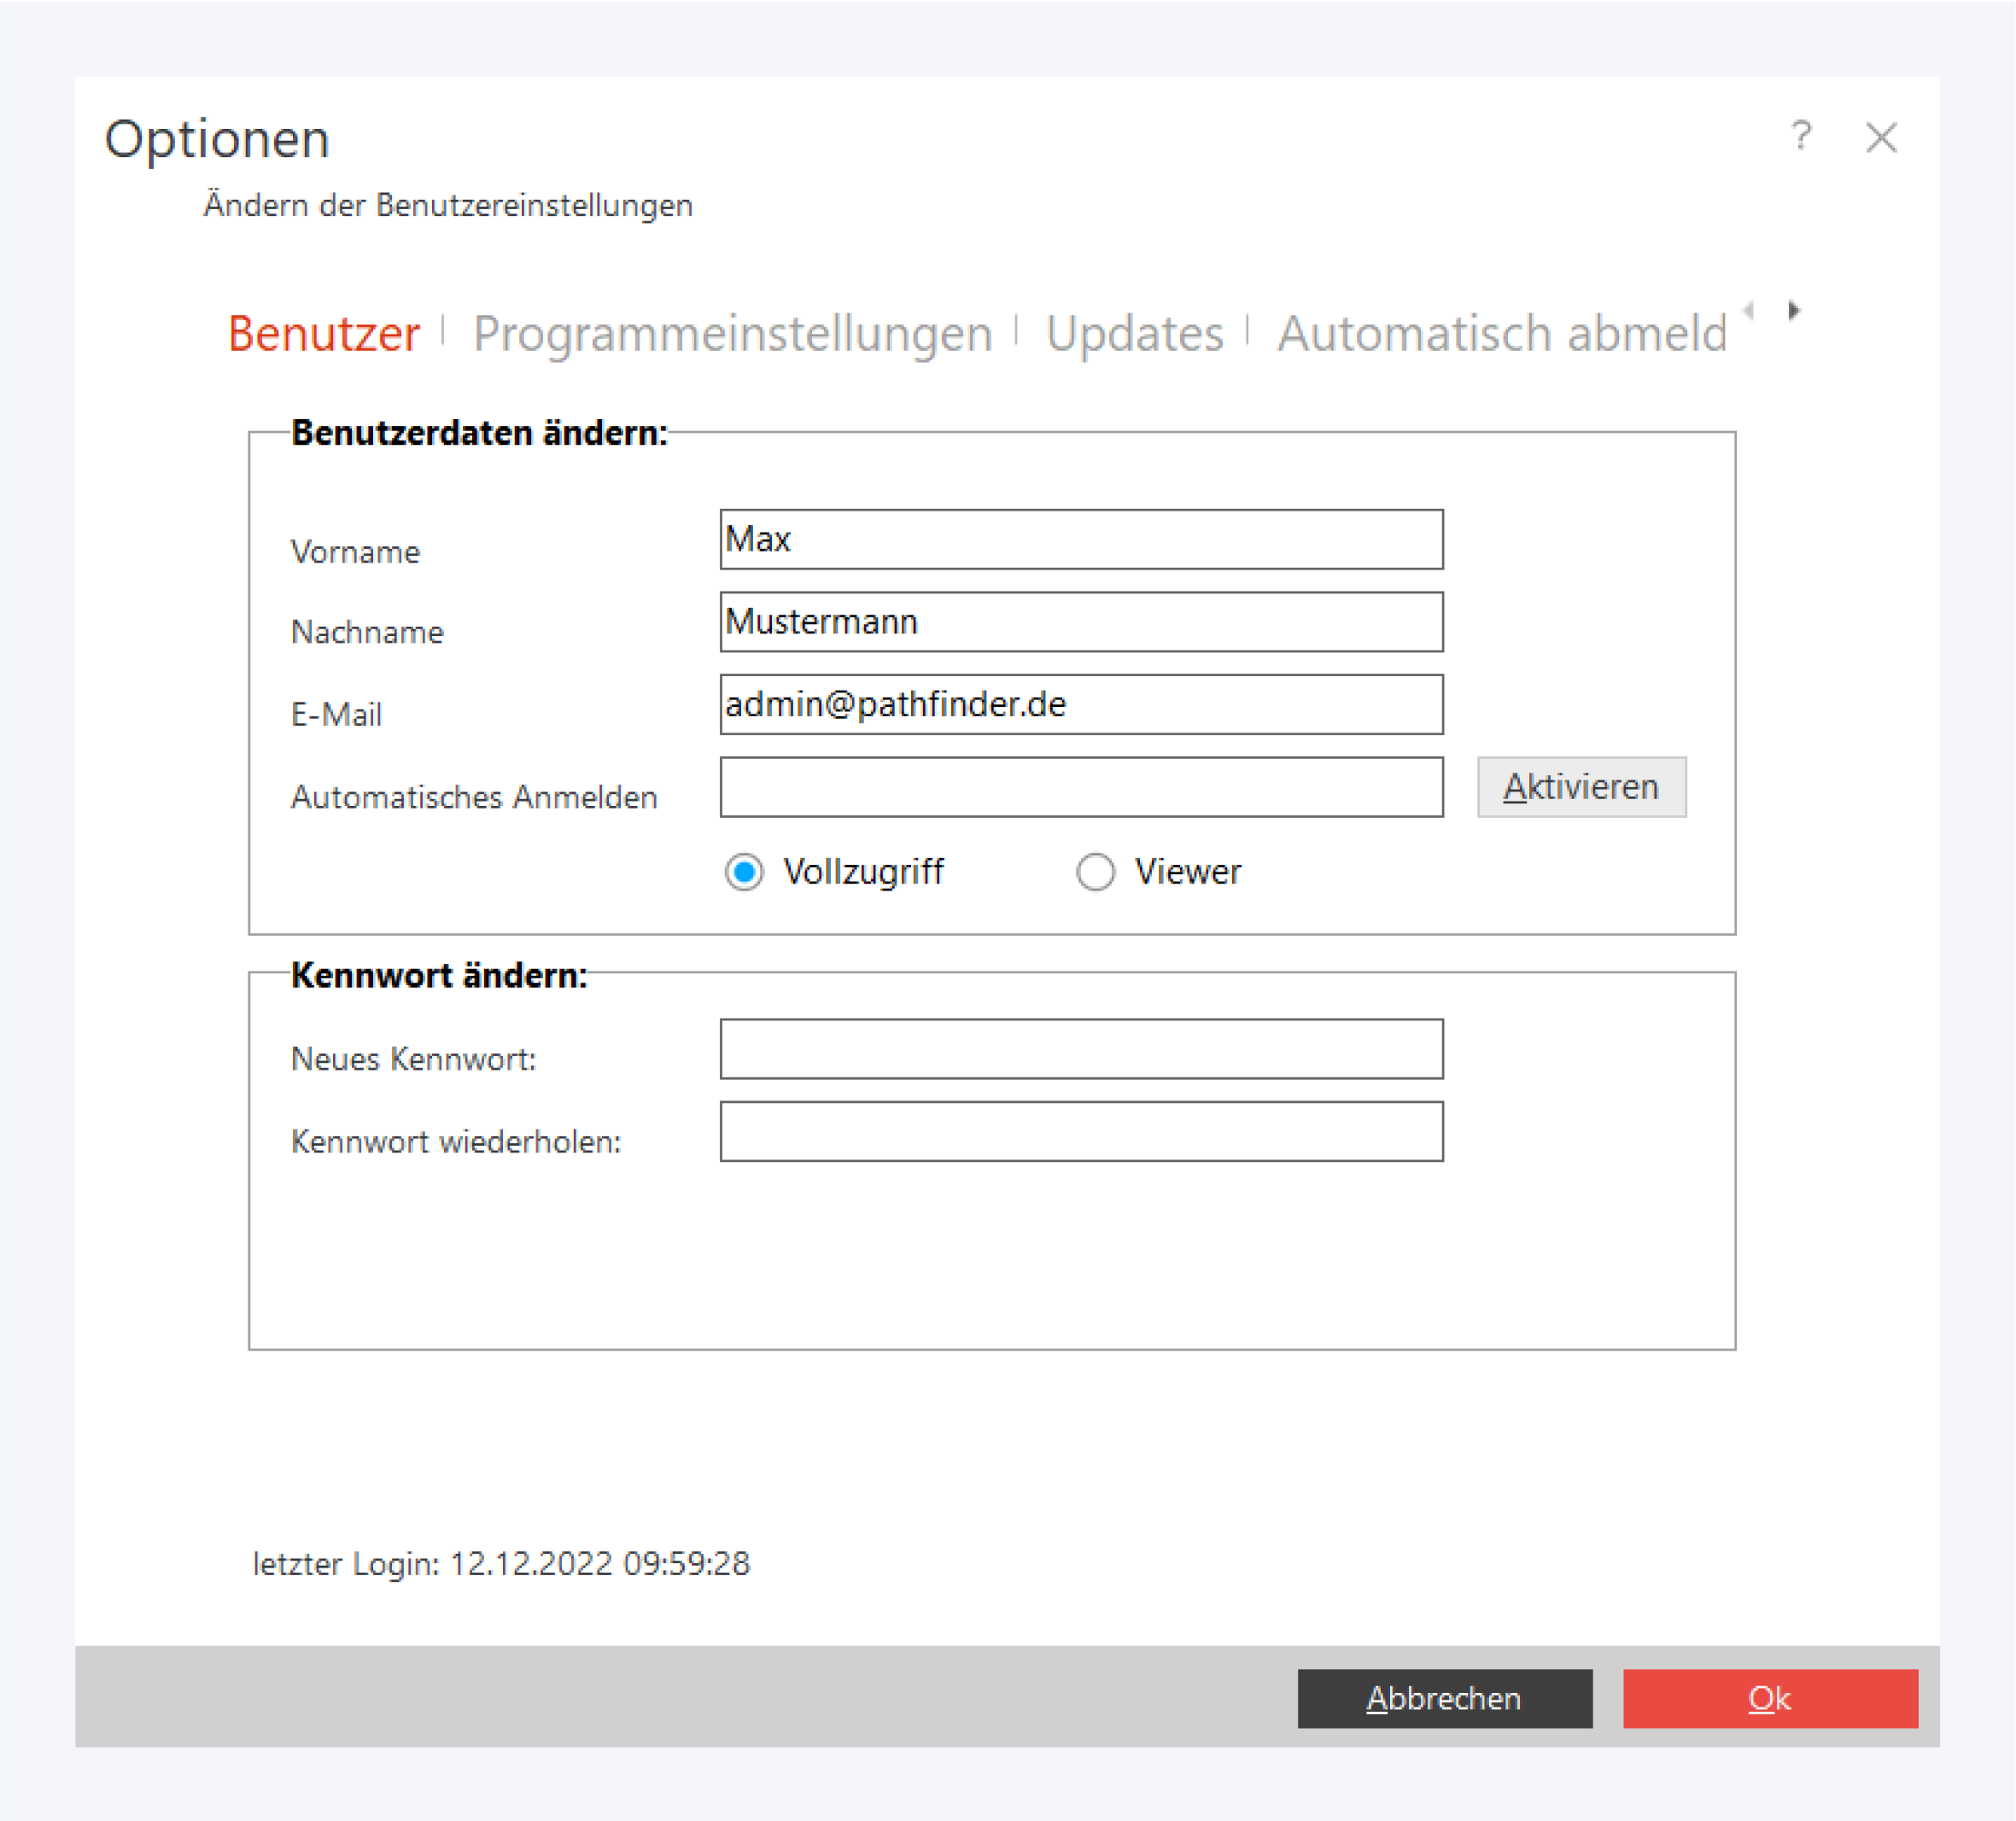Image resolution: width=2016 pixels, height=1821 pixels.
Task: Open the Programmeinstellungen tab
Action: tap(732, 333)
